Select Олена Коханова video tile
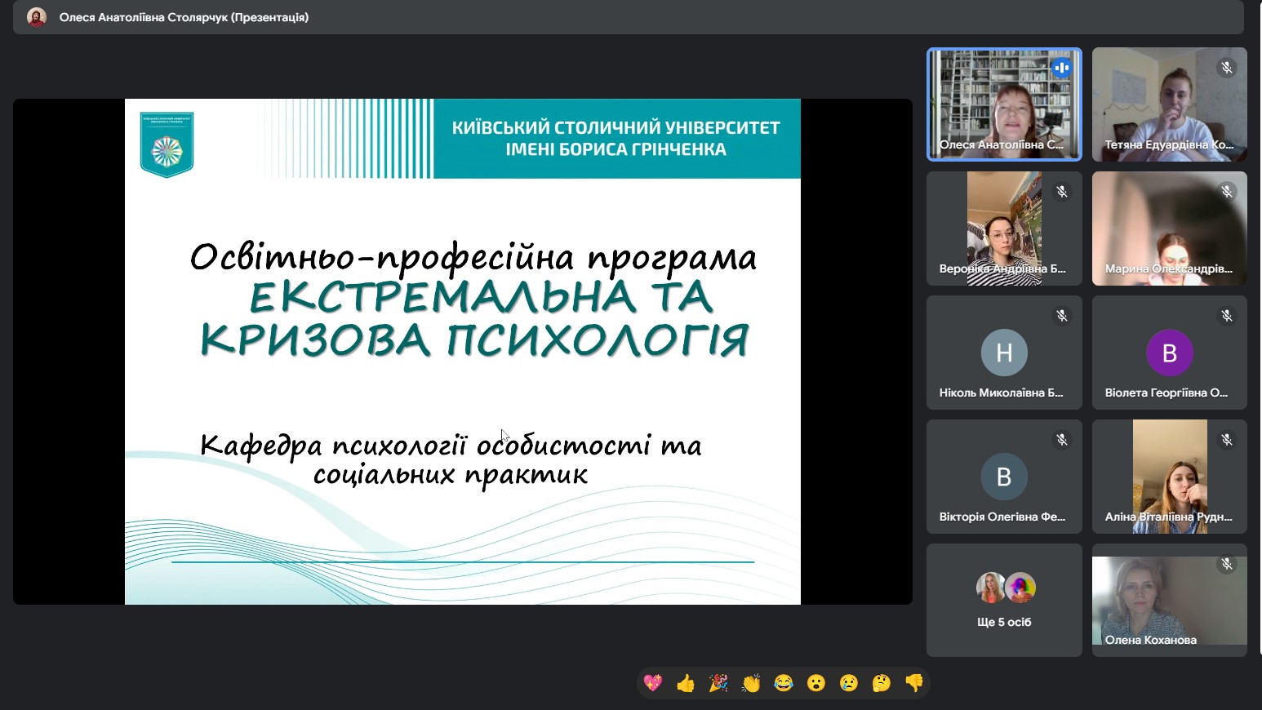This screenshot has width=1262, height=710. 1170,601
